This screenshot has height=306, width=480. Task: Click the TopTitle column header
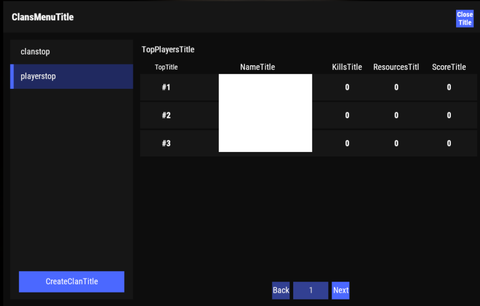[x=166, y=67]
